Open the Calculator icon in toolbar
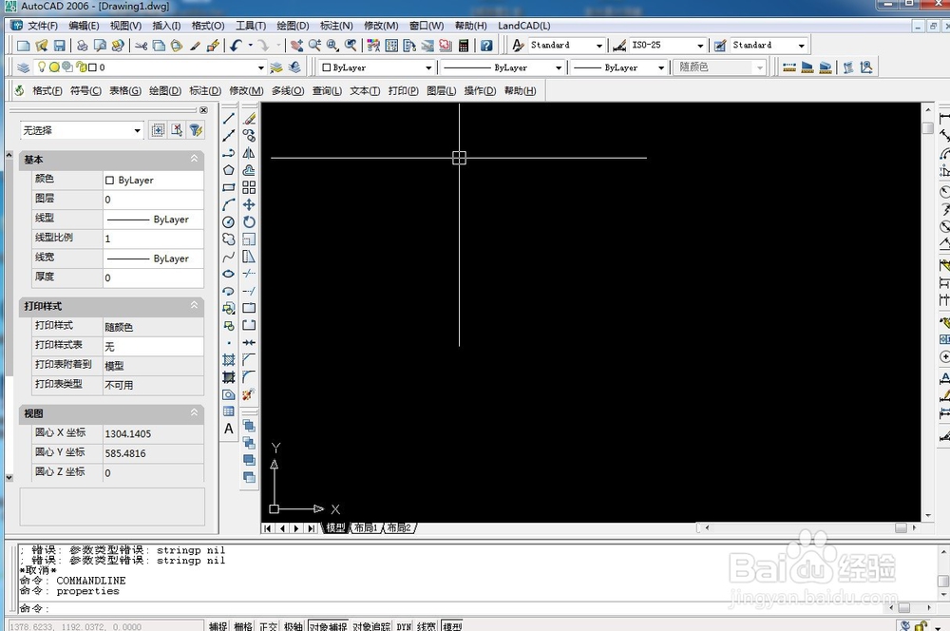The height and width of the screenshot is (631, 950). coord(464,46)
